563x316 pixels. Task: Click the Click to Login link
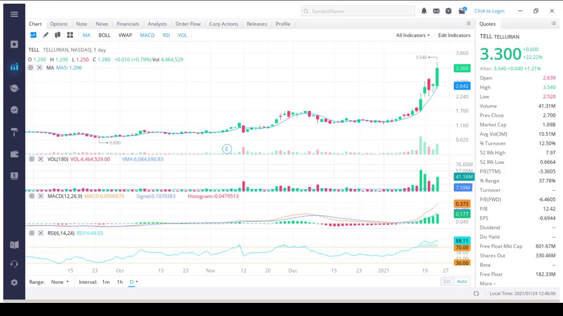tap(489, 11)
